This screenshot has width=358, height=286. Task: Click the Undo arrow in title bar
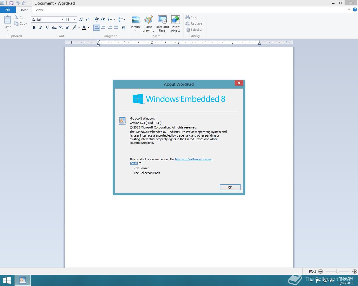pos(18,3)
